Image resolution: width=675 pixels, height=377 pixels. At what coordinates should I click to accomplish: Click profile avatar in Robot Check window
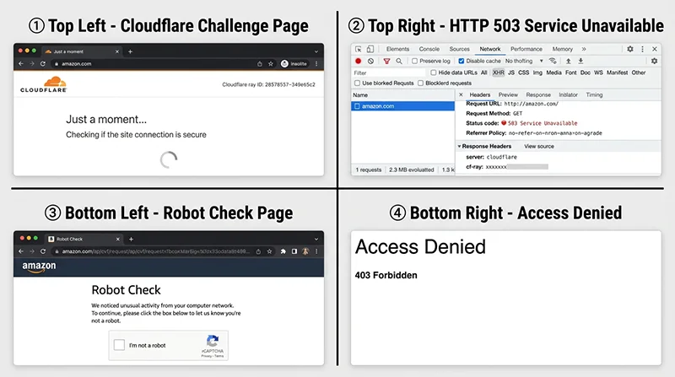[x=305, y=251]
